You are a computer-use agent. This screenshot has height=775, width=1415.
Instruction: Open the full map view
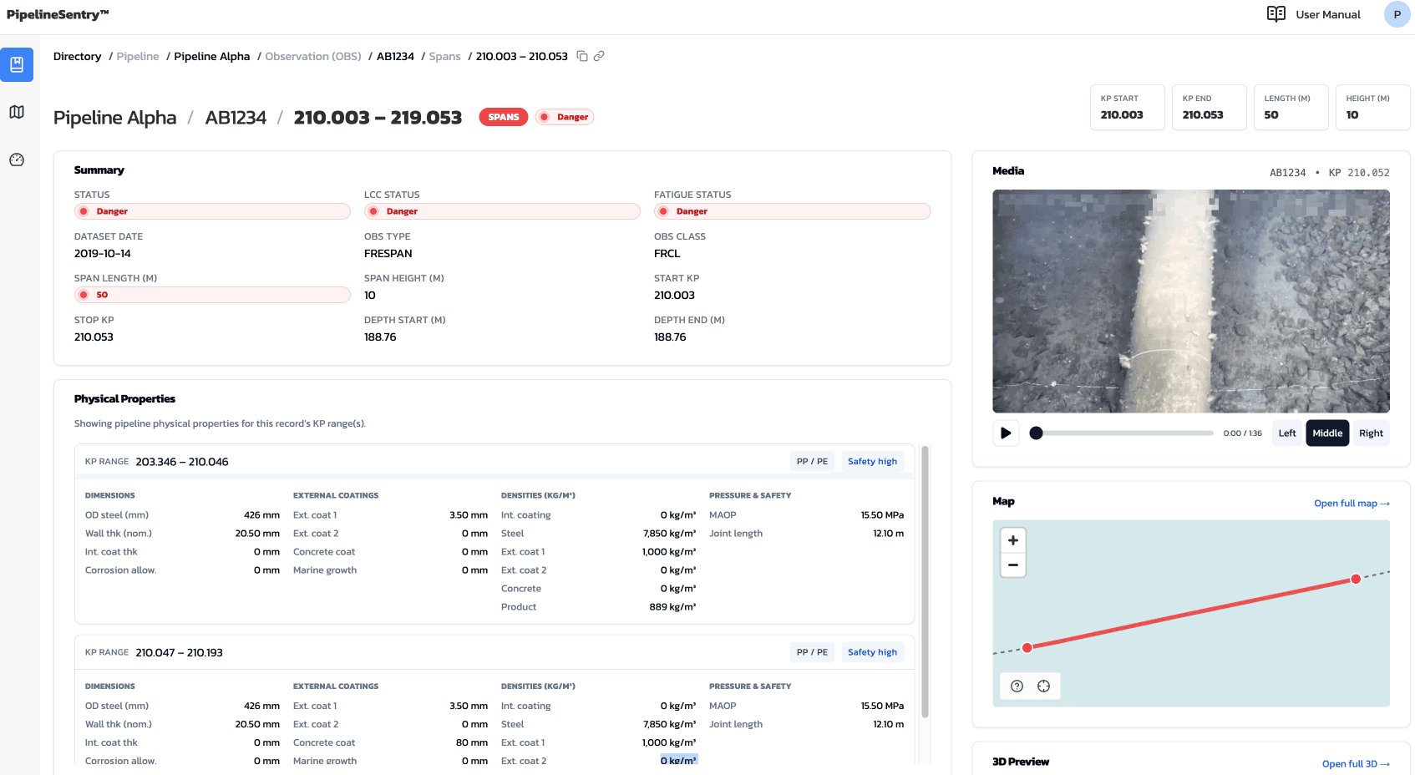point(1352,503)
